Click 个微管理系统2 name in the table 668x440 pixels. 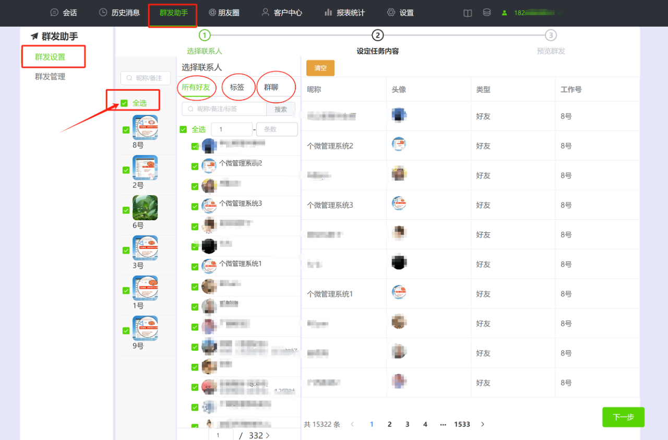pos(330,146)
